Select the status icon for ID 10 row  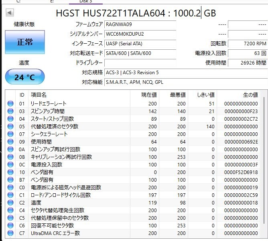click(x=10, y=172)
